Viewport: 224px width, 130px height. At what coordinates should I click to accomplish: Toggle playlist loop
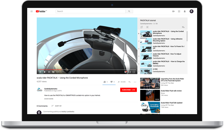pyautogui.click(x=142, y=27)
